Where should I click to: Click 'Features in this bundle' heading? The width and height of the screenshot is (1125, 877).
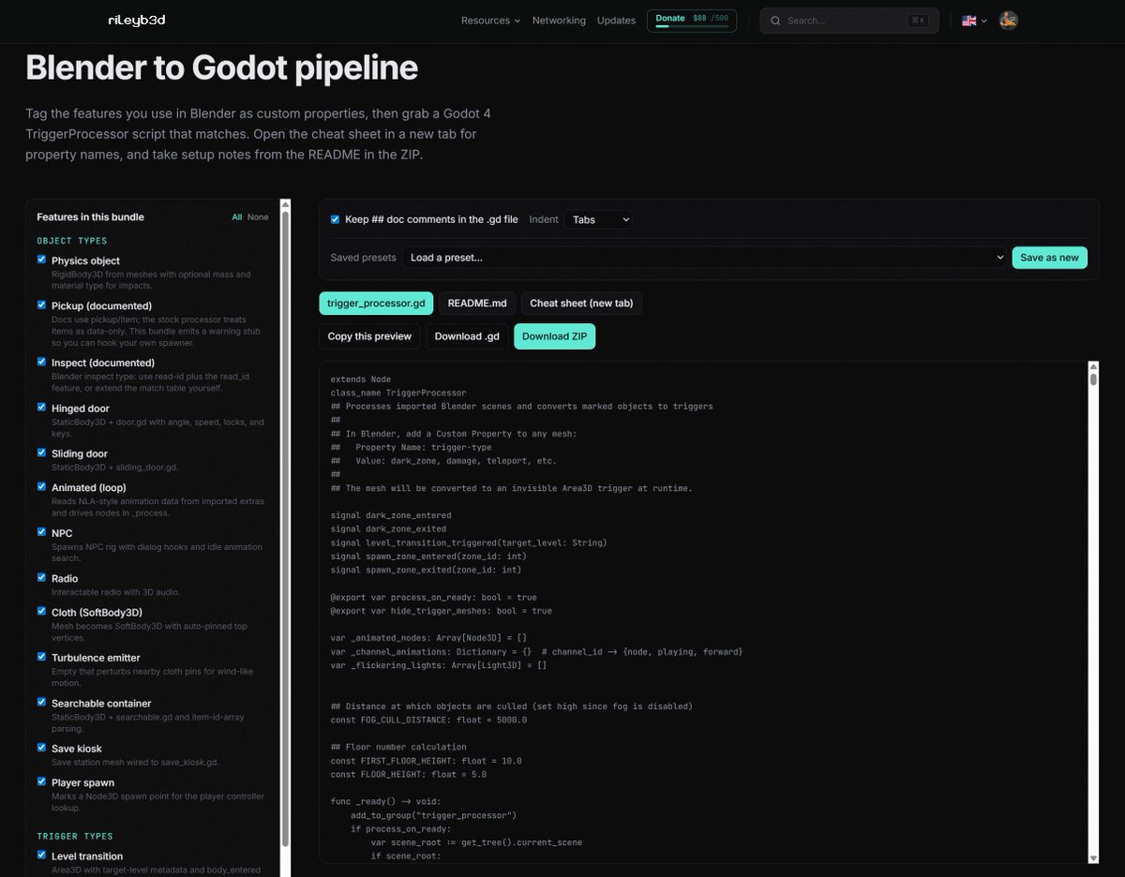coord(90,217)
